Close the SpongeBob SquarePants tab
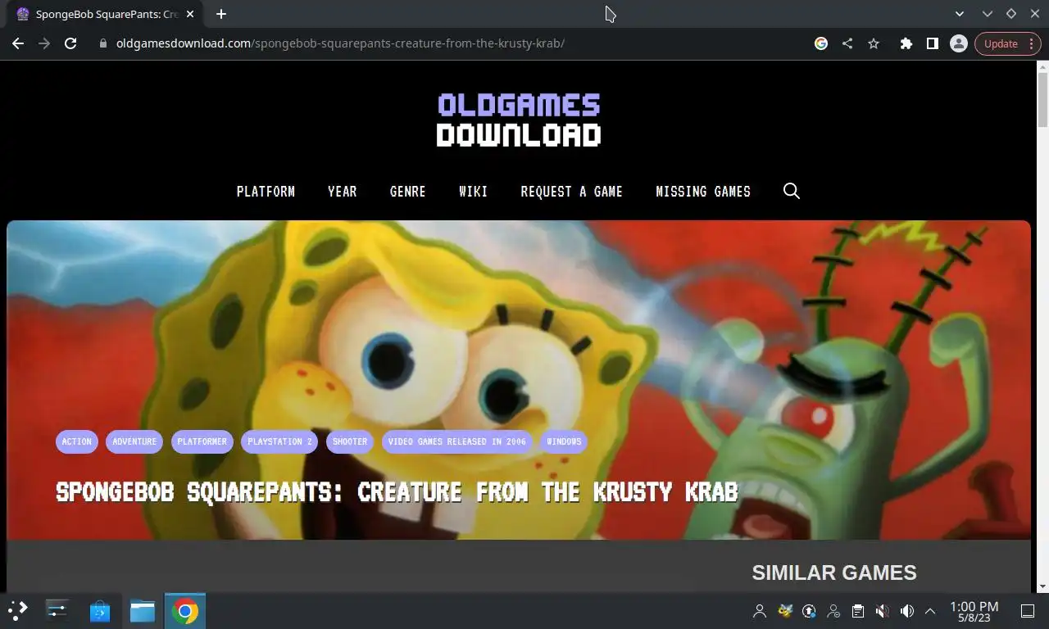This screenshot has height=629, width=1049. pyautogui.click(x=190, y=14)
